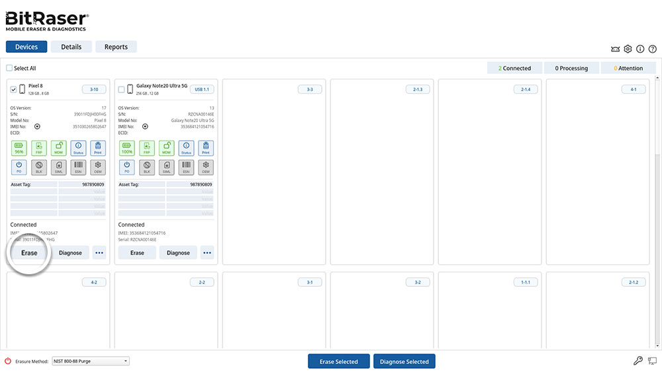Click Galaxy Note20 phone device icon

(130, 89)
